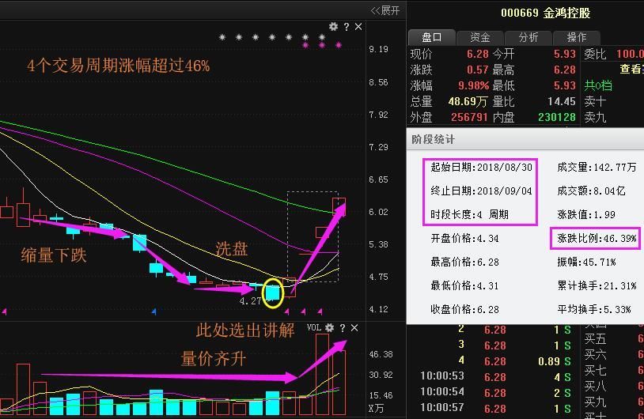Click 收盘价格 6.28 entry

click(464, 309)
